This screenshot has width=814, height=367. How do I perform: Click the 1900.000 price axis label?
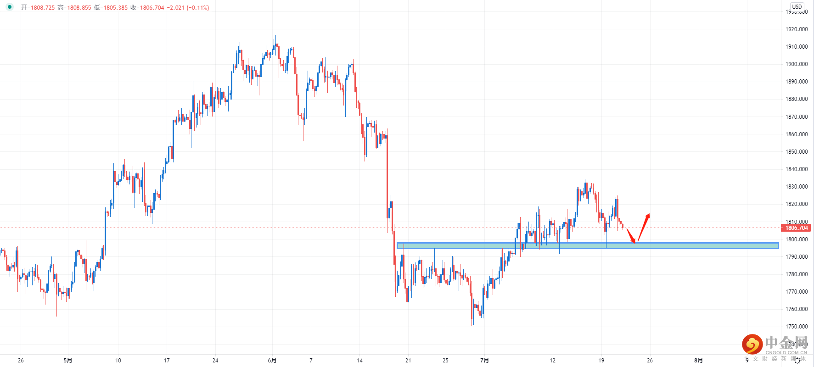pos(797,64)
